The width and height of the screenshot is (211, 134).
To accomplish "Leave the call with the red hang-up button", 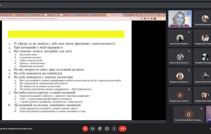I will point(123,128).
